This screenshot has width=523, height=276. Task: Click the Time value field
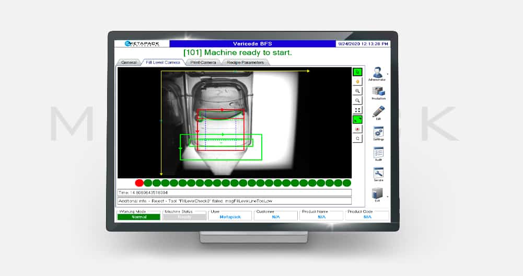point(235,192)
